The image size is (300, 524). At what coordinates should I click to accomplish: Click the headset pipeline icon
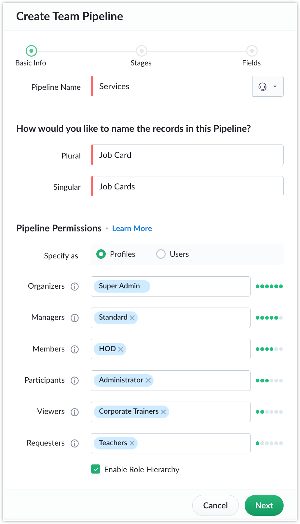coord(262,87)
